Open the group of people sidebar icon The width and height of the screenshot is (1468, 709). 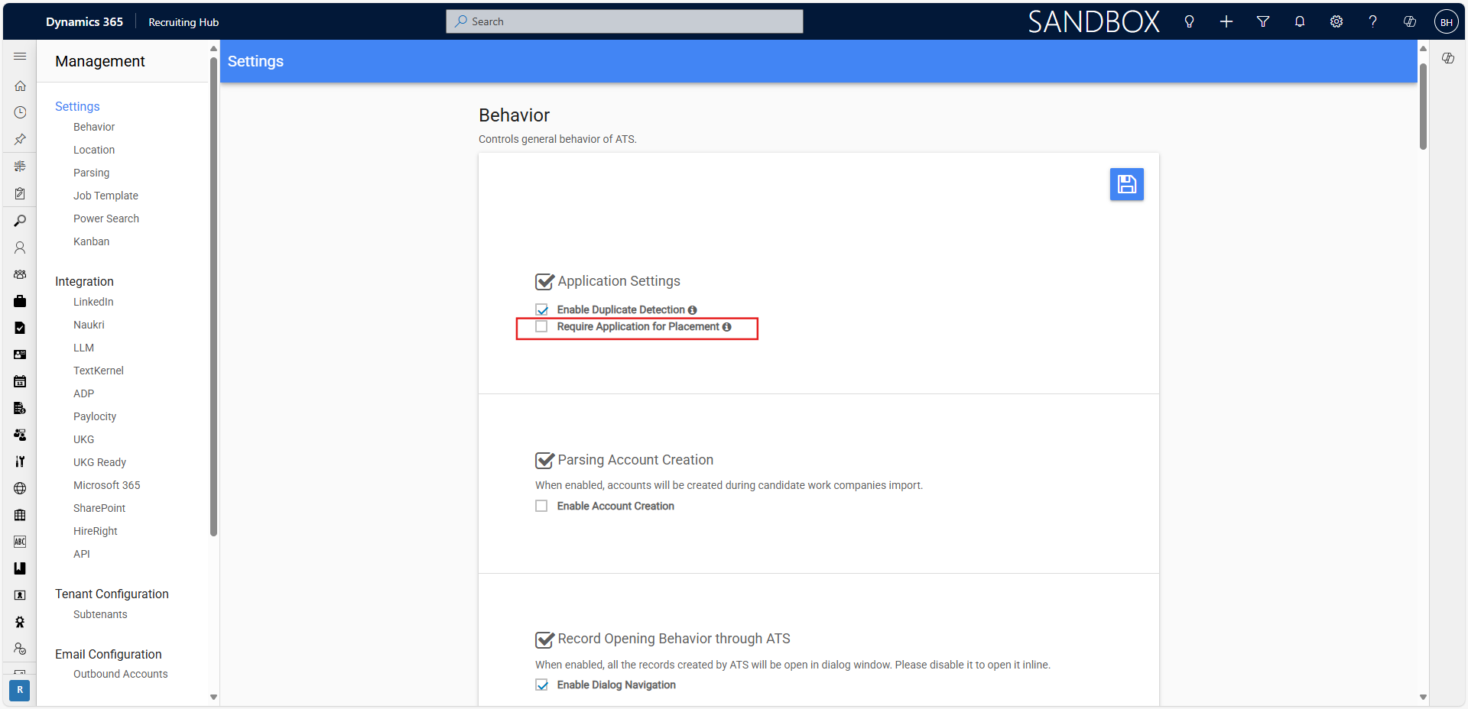pyautogui.click(x=20, y=274)
